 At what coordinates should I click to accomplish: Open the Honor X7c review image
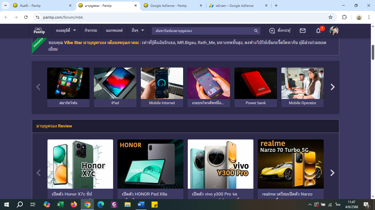click(x=80, y=164)
